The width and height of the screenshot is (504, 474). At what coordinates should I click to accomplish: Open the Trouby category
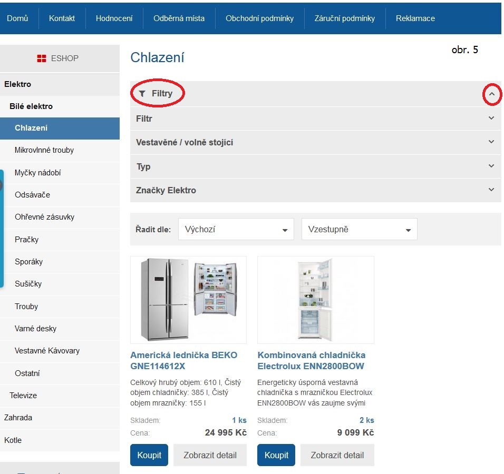click(x=60, y=307)
